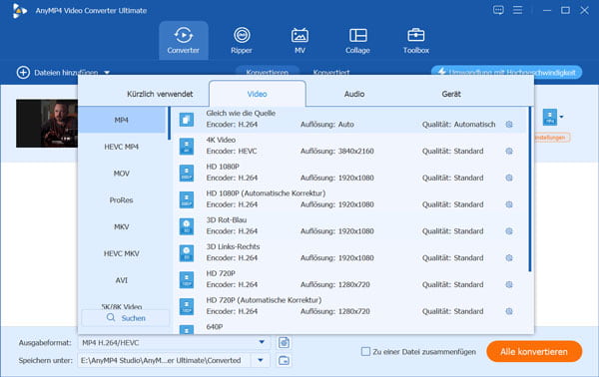Open settings gear for HD 1080P preset
Image resolution: width=599 pixels, height=377 pixels.
(509, 178)
